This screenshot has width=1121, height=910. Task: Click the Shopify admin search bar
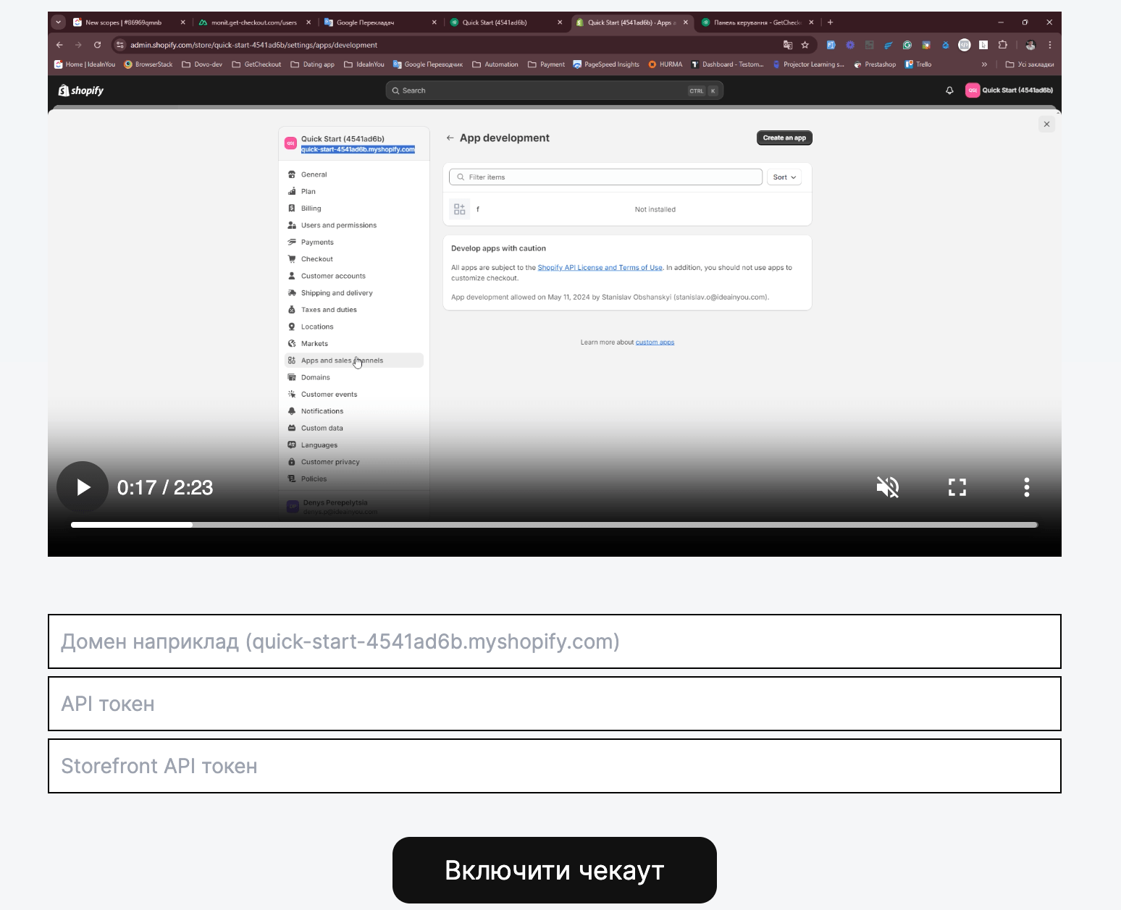pos(555,90)
